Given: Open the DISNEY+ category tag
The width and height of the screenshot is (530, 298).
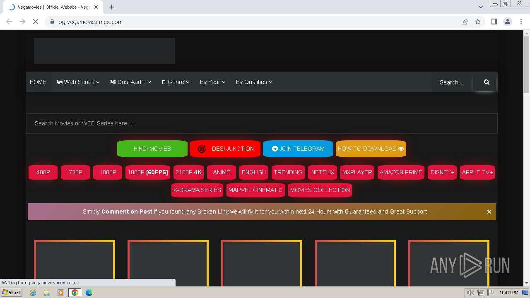Looking at the screenshot, I should coord(442,172).
